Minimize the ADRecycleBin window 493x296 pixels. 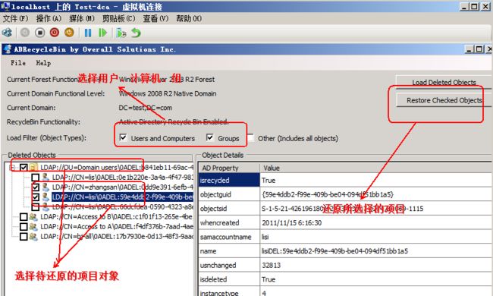click(469, 49)
